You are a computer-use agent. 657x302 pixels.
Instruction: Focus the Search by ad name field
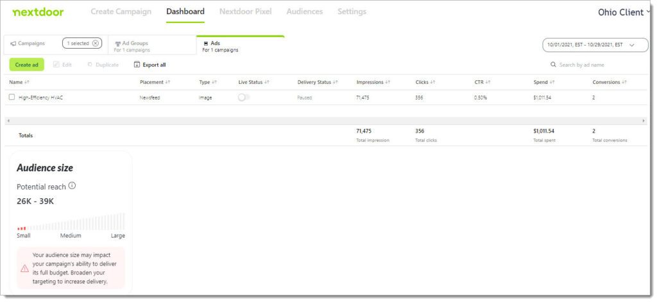coord(581,65)
